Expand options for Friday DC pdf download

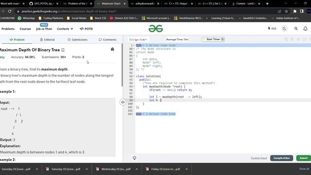[187, 169]
